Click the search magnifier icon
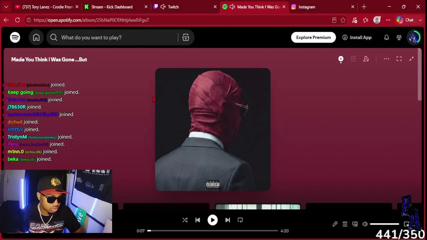This screenshot has width=427, height=240. pos(54,37)
